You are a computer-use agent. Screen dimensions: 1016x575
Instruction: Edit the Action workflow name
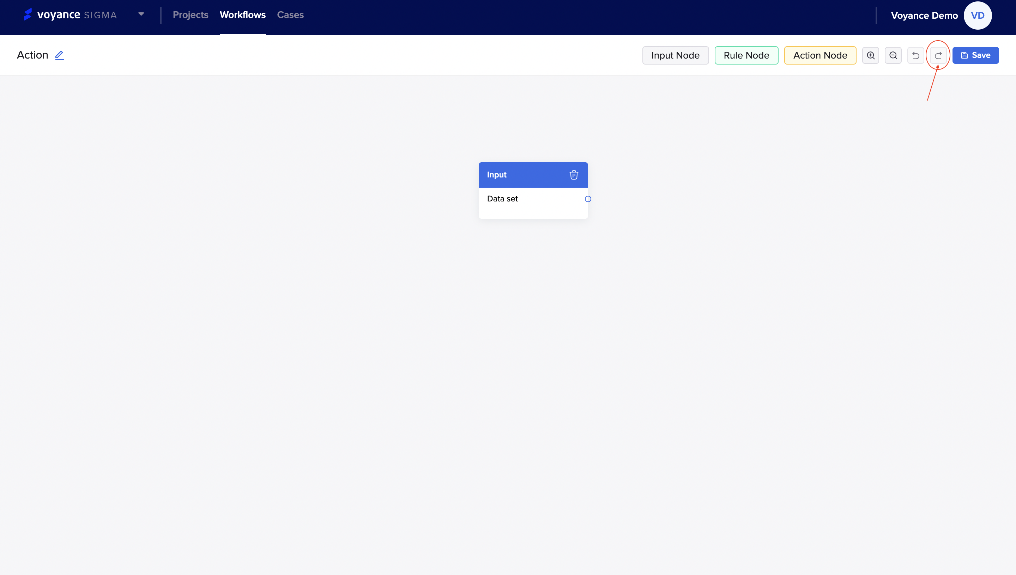[59, 55]
